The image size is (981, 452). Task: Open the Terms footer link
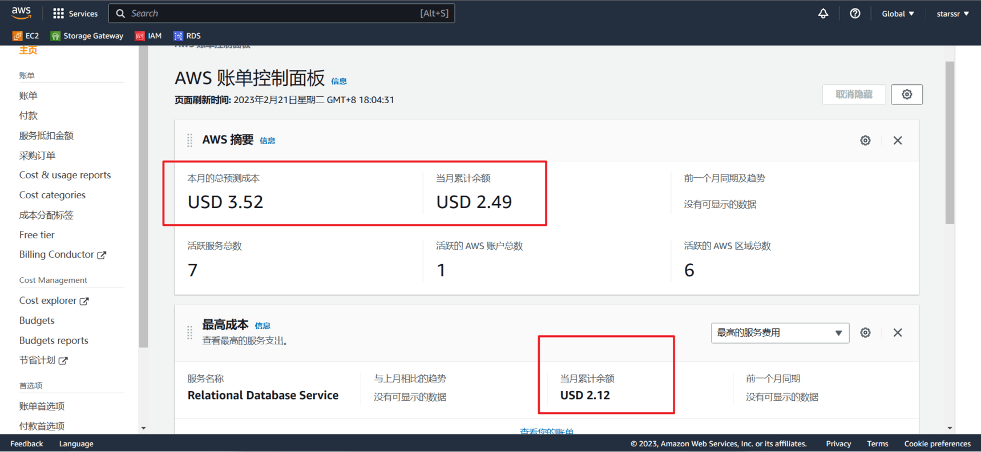click(877, 443)
